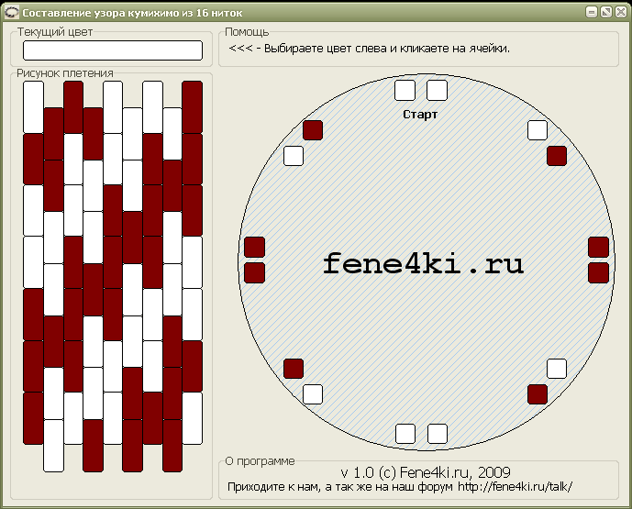Click the upper dark red cell on disc's left edge
Screen dimensions: 632x509
[x=254, y=247]
